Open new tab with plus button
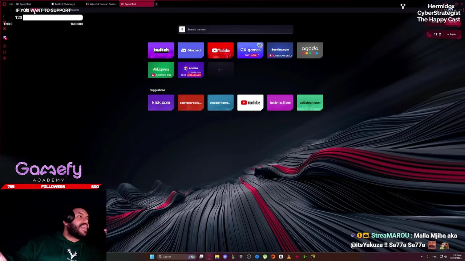This screenshot has height=261, width=465. click(156, 4)
